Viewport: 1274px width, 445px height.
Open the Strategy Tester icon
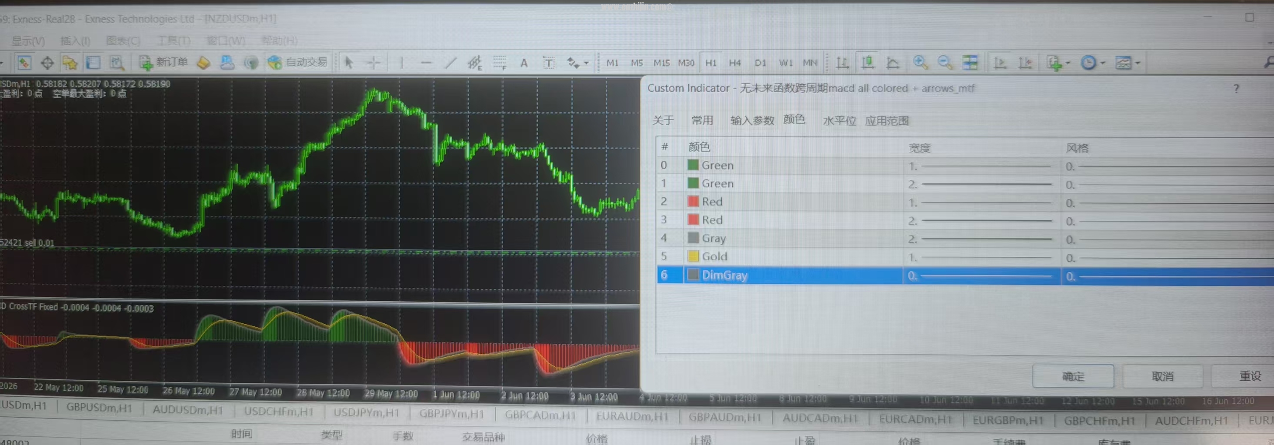click(117, 63)
